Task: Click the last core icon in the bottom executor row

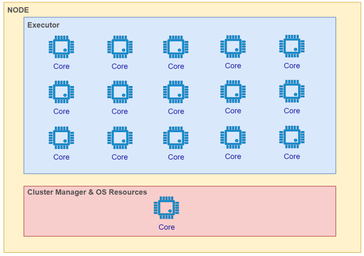Action: tap(292, 137)
